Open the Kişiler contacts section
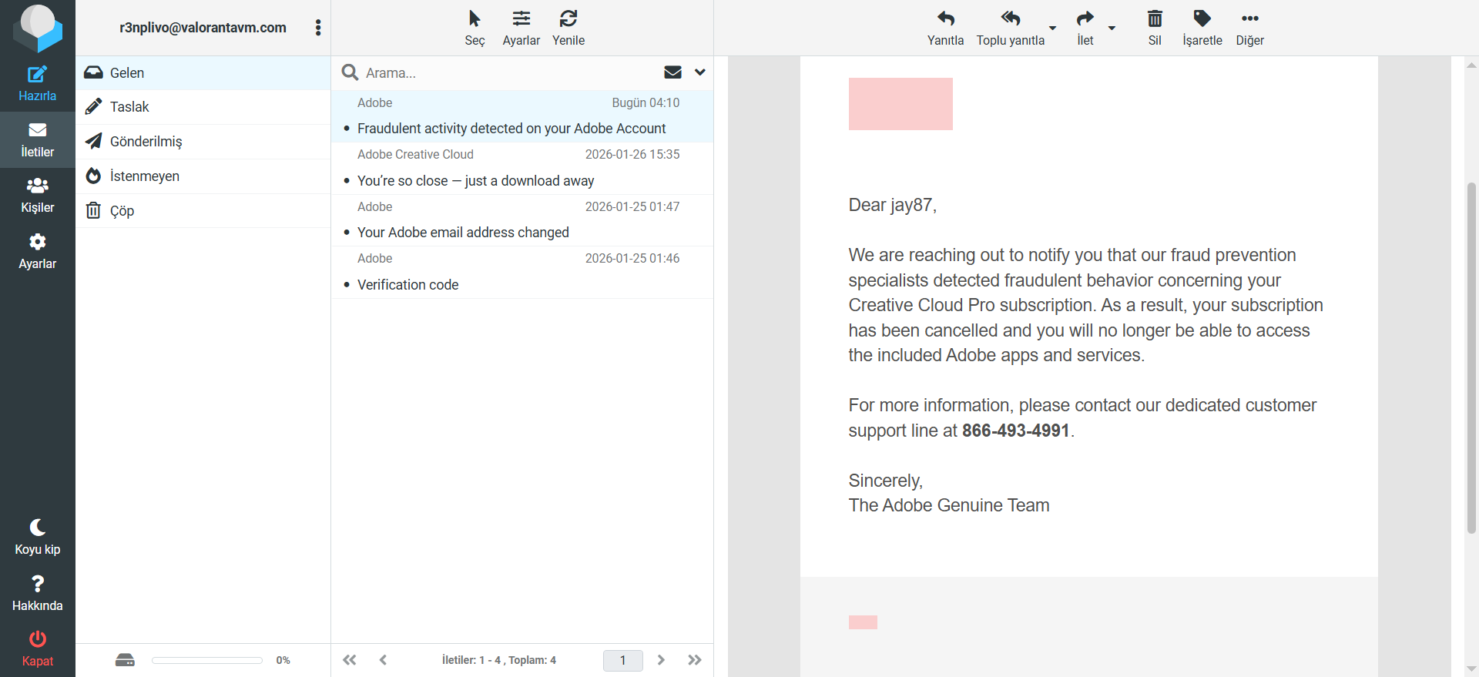The image size is (1479, 677). coord(37,196)
